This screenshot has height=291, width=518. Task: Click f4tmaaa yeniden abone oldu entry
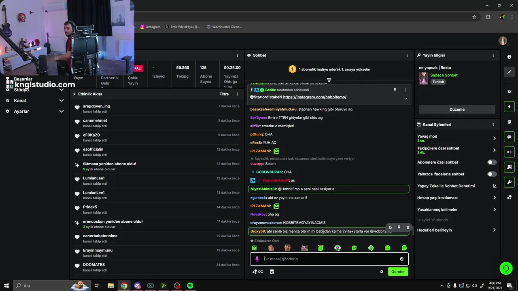[x=109, y=164]
